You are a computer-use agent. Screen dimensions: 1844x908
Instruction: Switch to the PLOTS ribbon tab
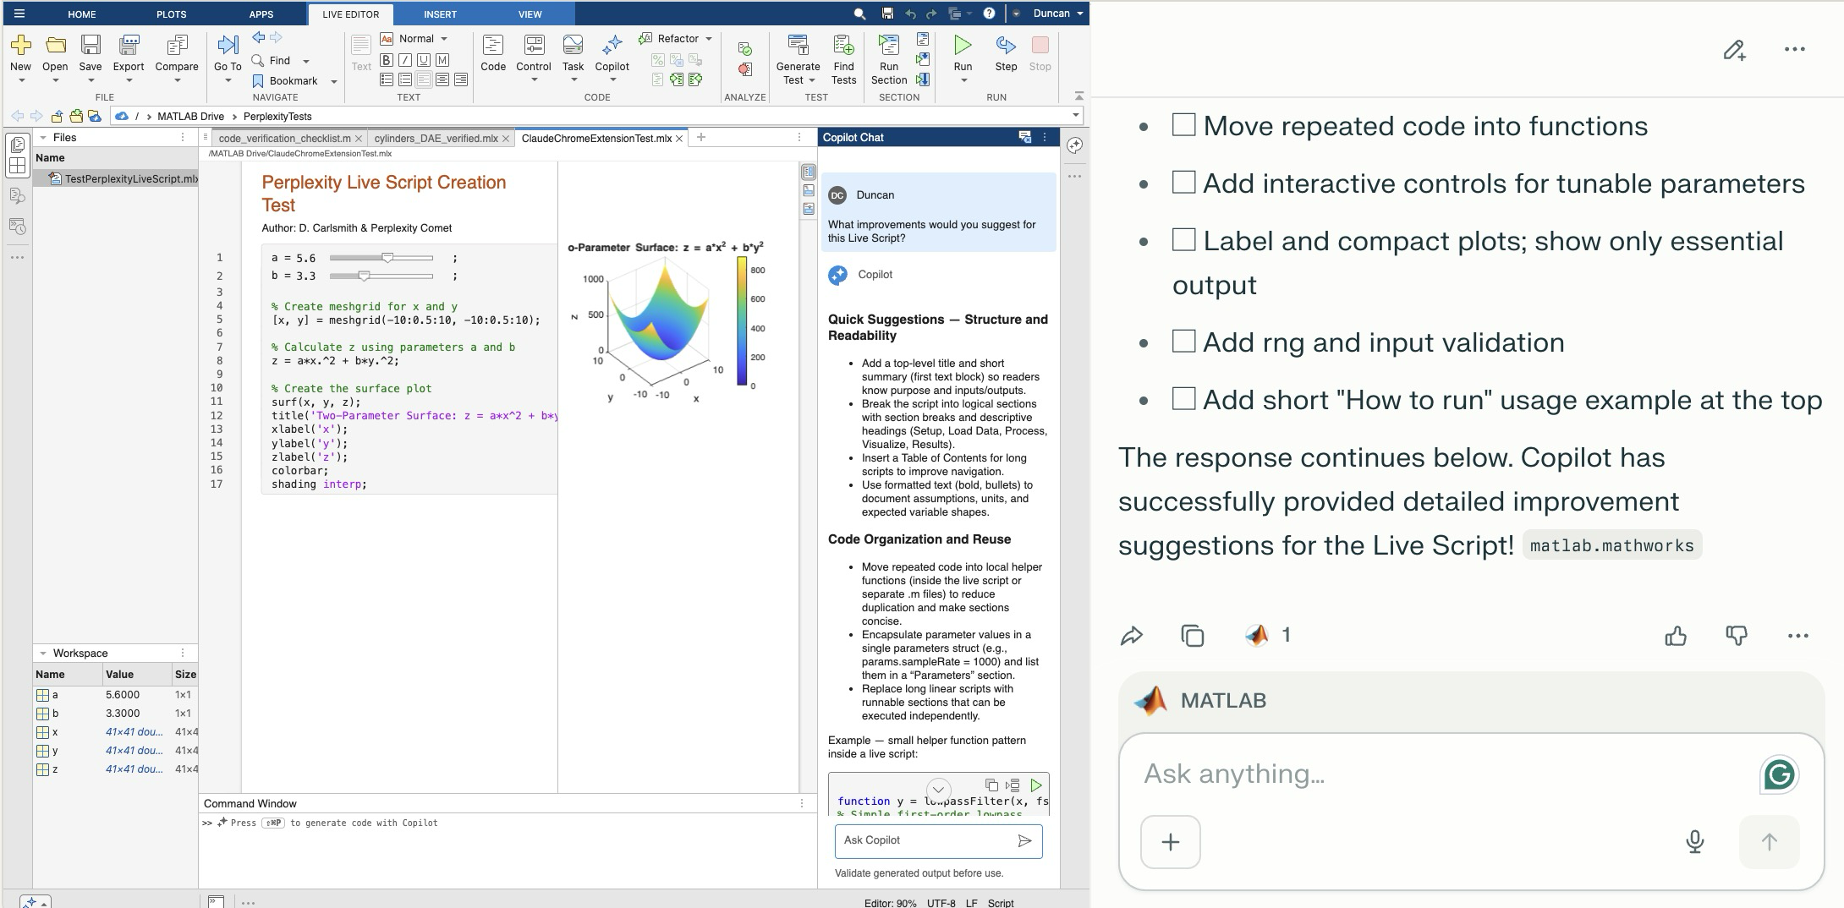click(x=172, y=14)
